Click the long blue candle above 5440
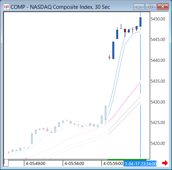This screenshot has height=170, width=172. coord(113,50)
